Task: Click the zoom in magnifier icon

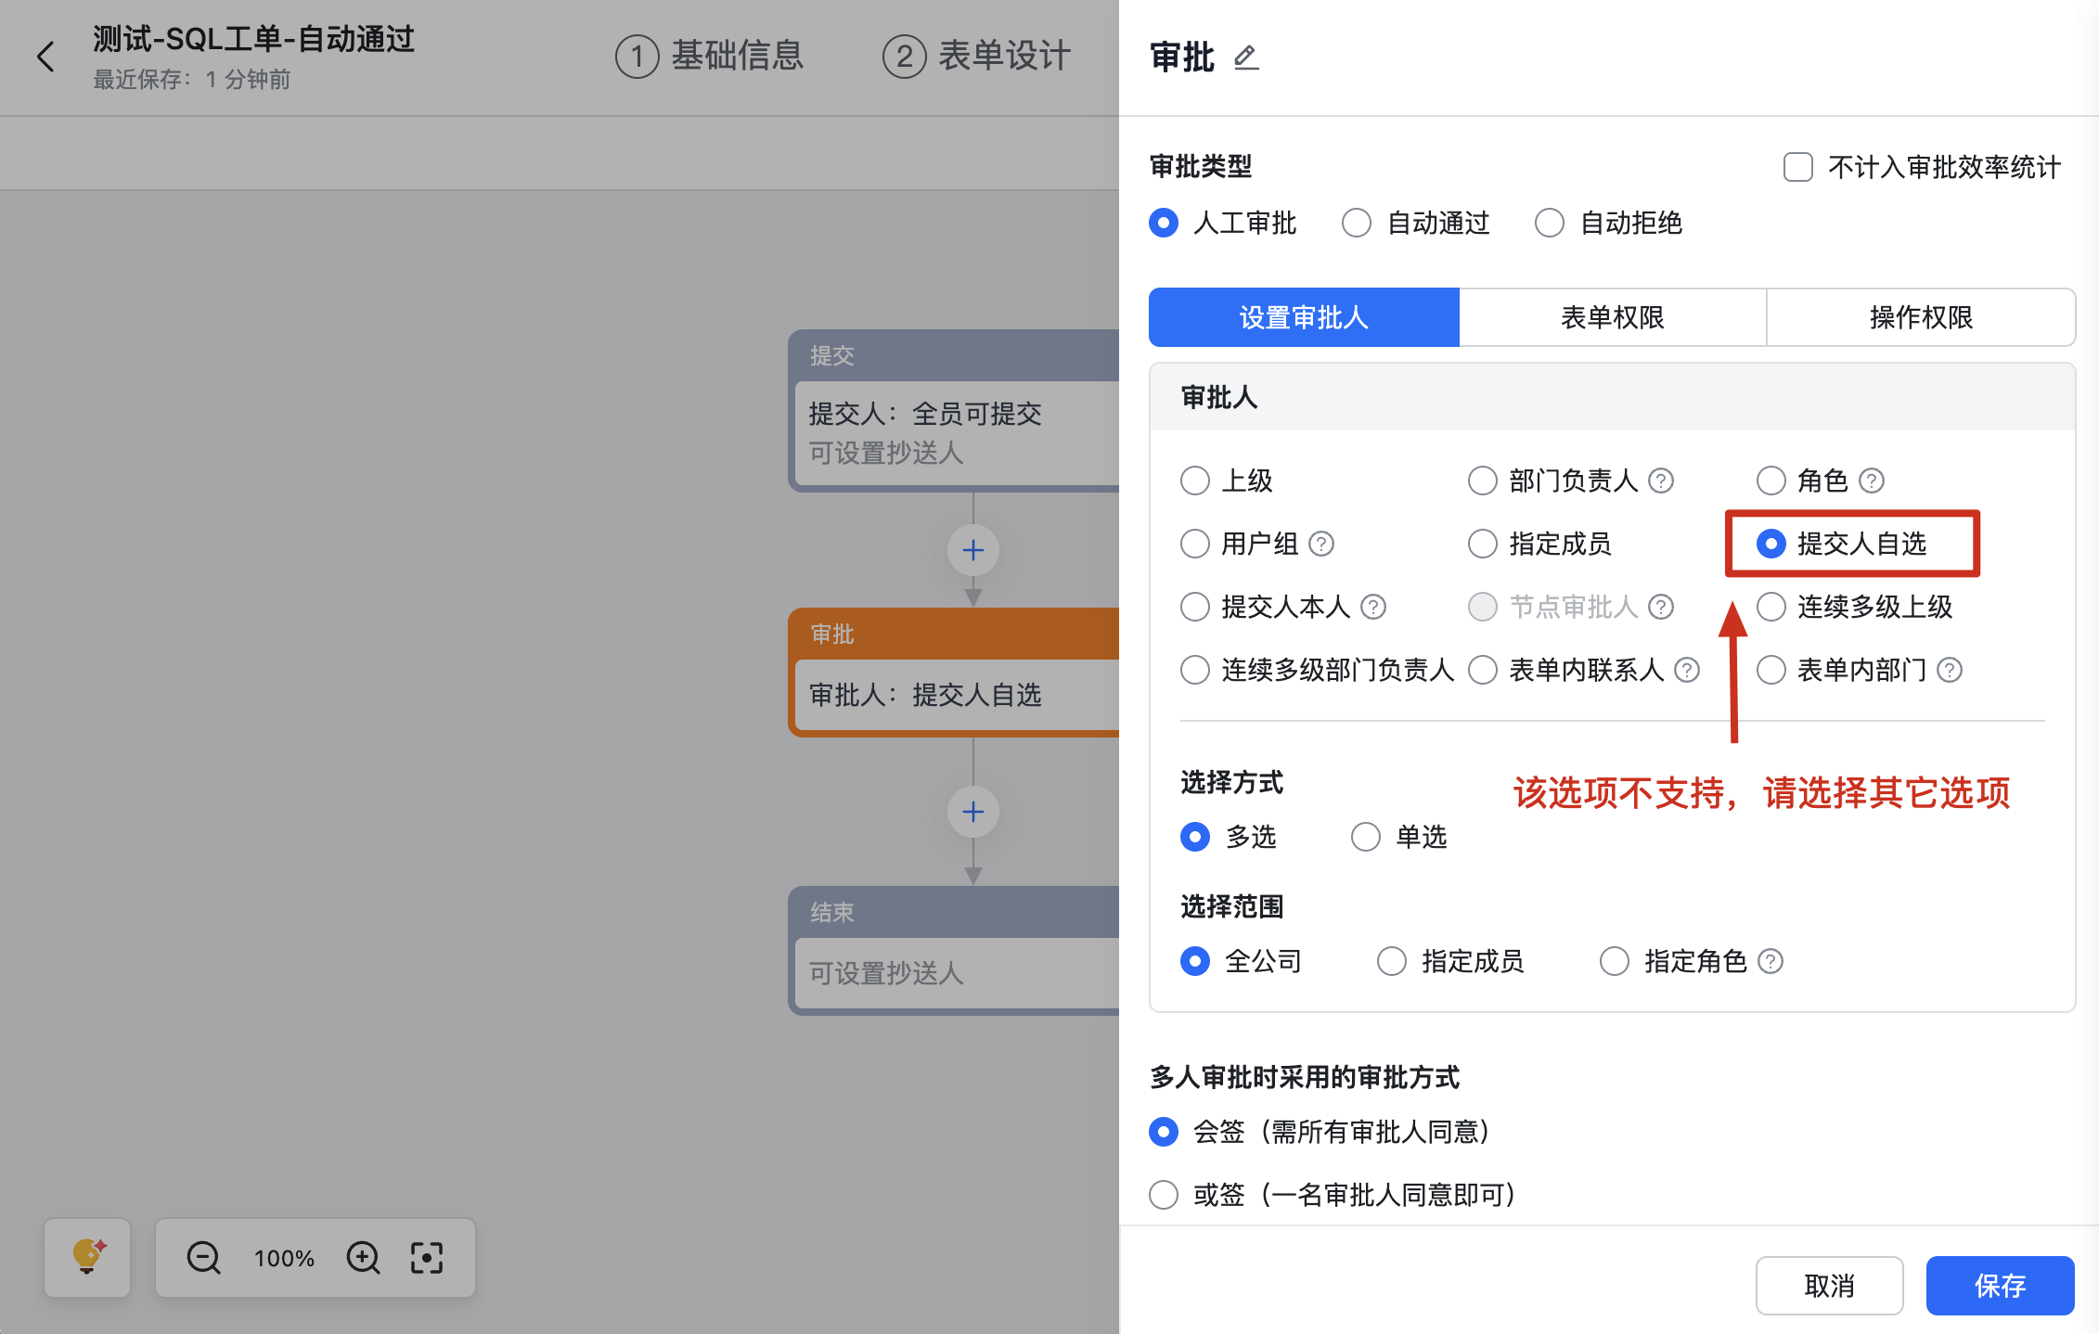Action: [363, 1258]
